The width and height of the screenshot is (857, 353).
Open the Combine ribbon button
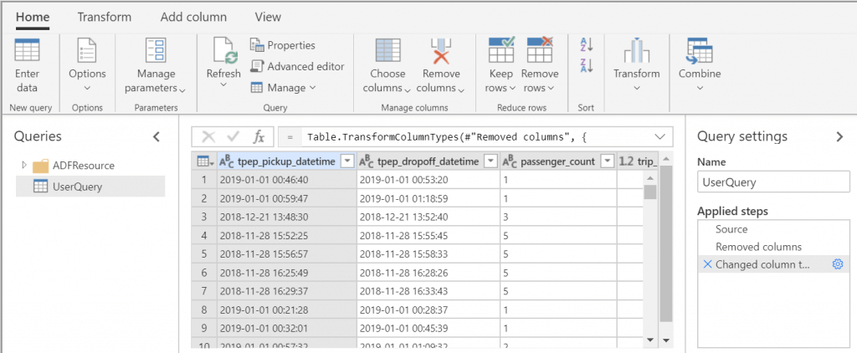[700, 65]
